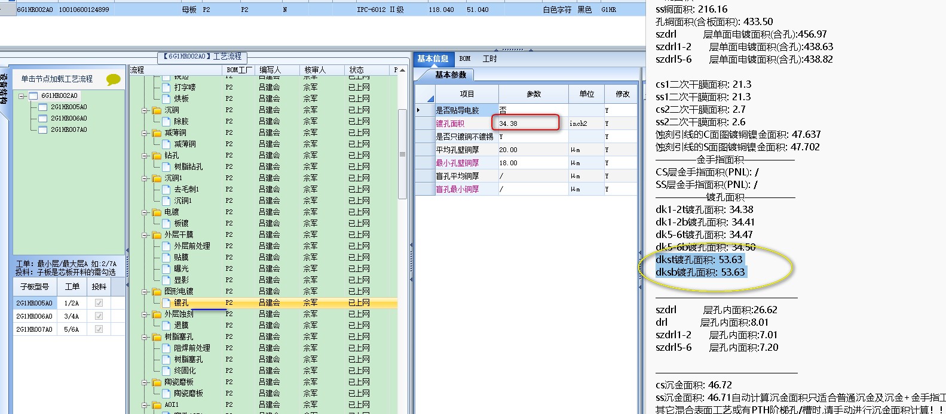Screen dimensions: 946x414
Task: Switch to the 基本信息 tab
Action: click(x=433, y=58)
